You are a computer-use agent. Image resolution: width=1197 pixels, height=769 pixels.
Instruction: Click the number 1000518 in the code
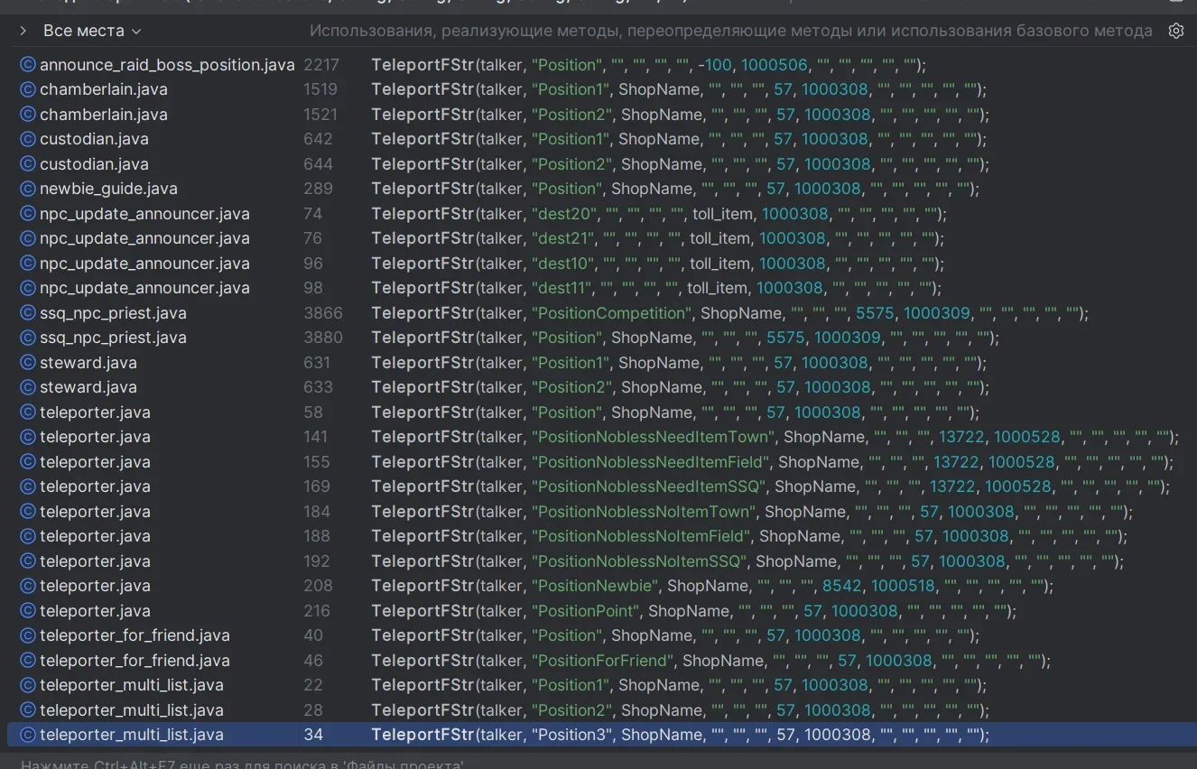pos(903,586)
